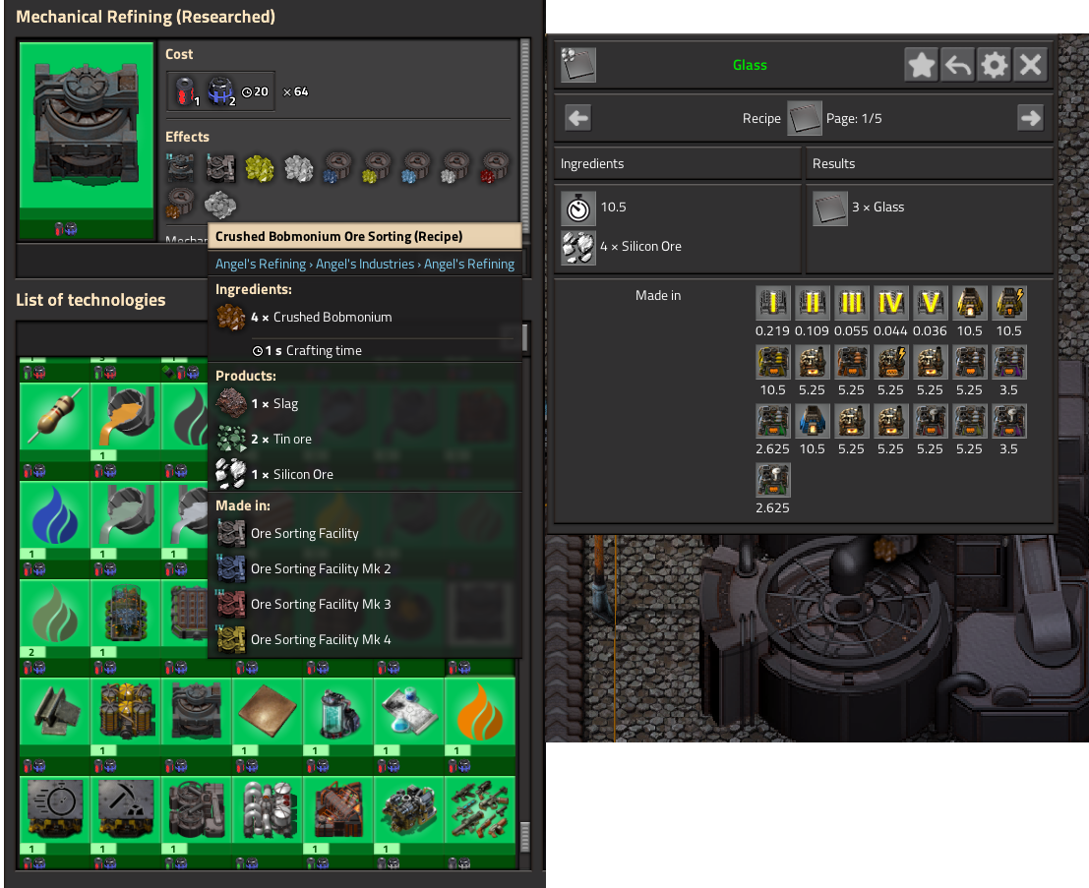Favorite the Glass recipe with the star
Viewport: 1089px width, 888px height.
921,66
